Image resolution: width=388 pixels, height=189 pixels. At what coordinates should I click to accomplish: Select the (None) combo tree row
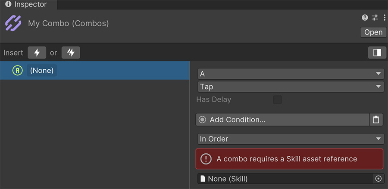[95, 71]
